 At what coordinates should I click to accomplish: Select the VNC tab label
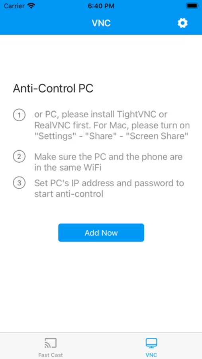151,355
